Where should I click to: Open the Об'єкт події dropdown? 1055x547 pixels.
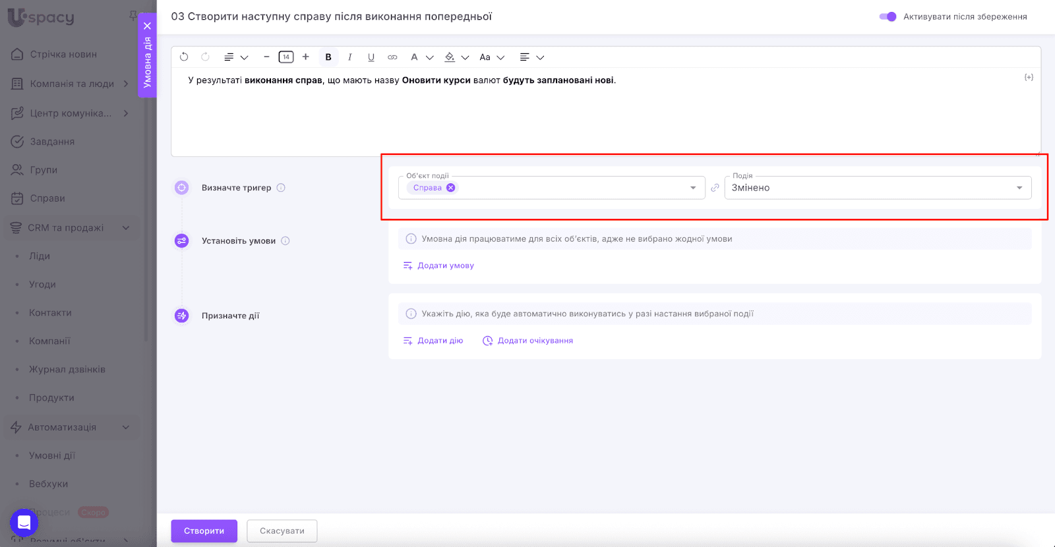pos(692,188)
